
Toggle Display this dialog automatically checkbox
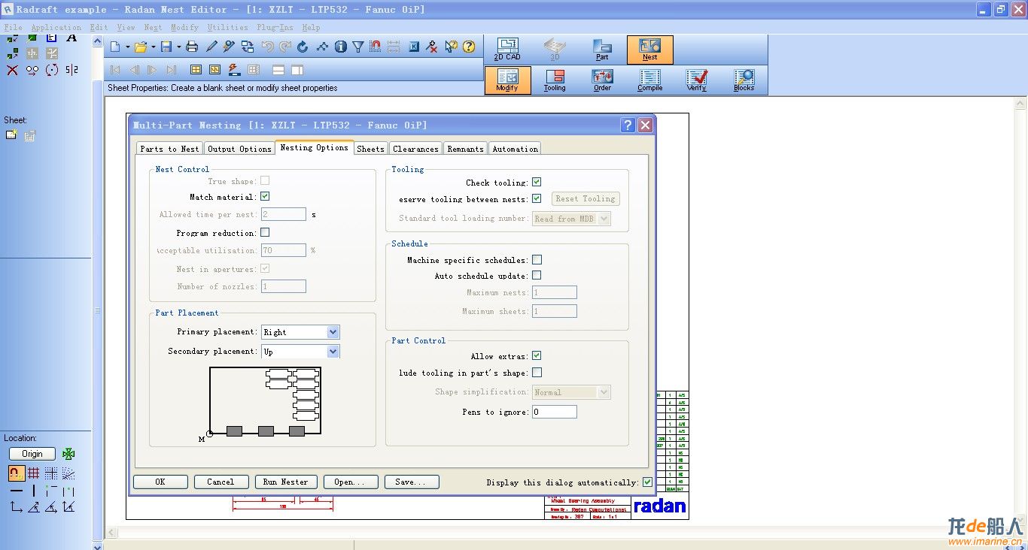pos(647,482)
